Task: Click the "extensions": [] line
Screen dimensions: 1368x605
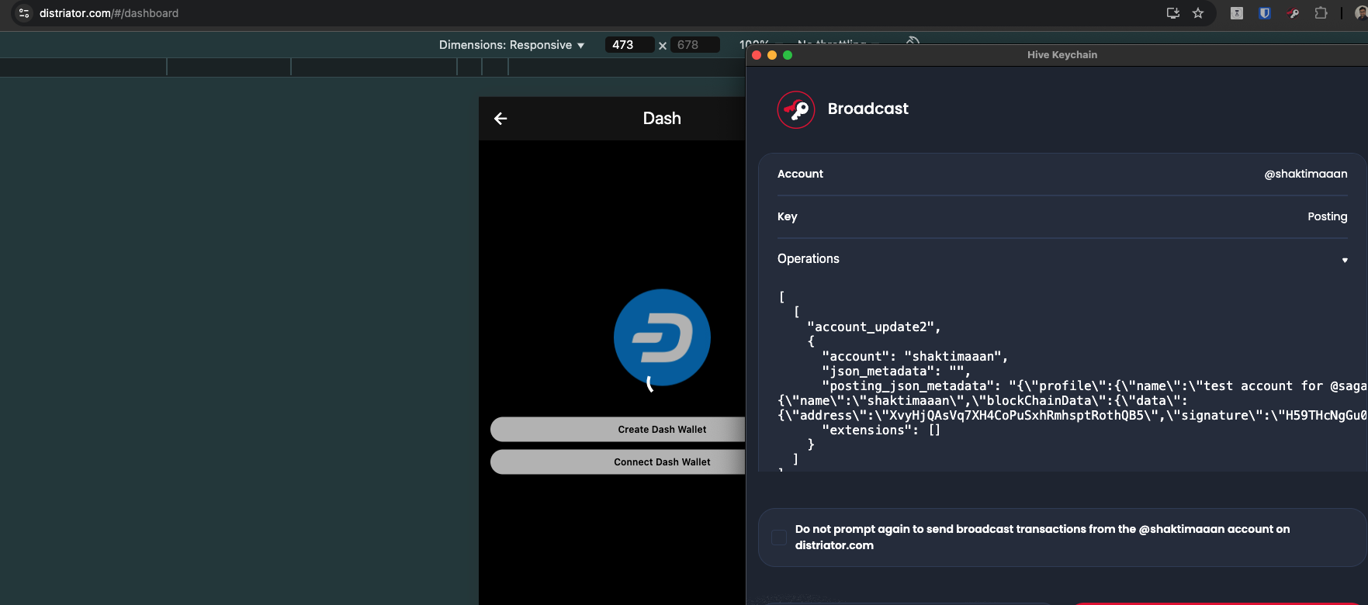Action: click(x=881, y=430)
